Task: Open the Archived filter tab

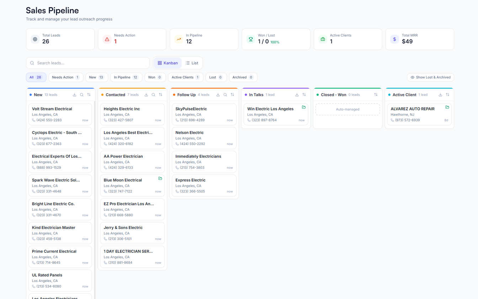Action: (243, 77)
